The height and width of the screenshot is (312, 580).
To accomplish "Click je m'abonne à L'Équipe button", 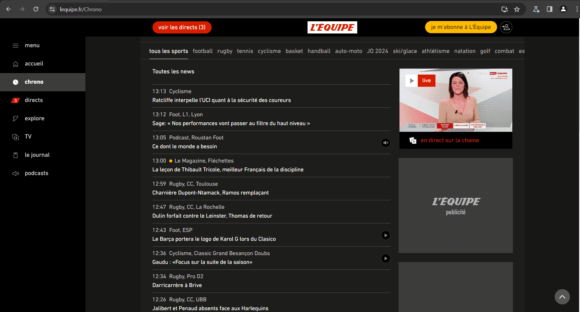I will click(461, 27).
